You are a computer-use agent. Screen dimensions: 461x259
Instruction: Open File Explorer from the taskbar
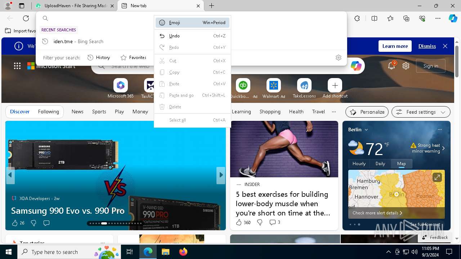(166, 252)
